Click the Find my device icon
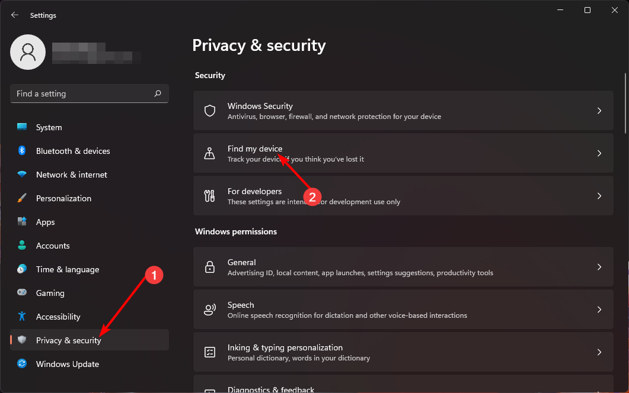This screenshot has width=629, height=393. pyautogui.click(x=209, y=153)
